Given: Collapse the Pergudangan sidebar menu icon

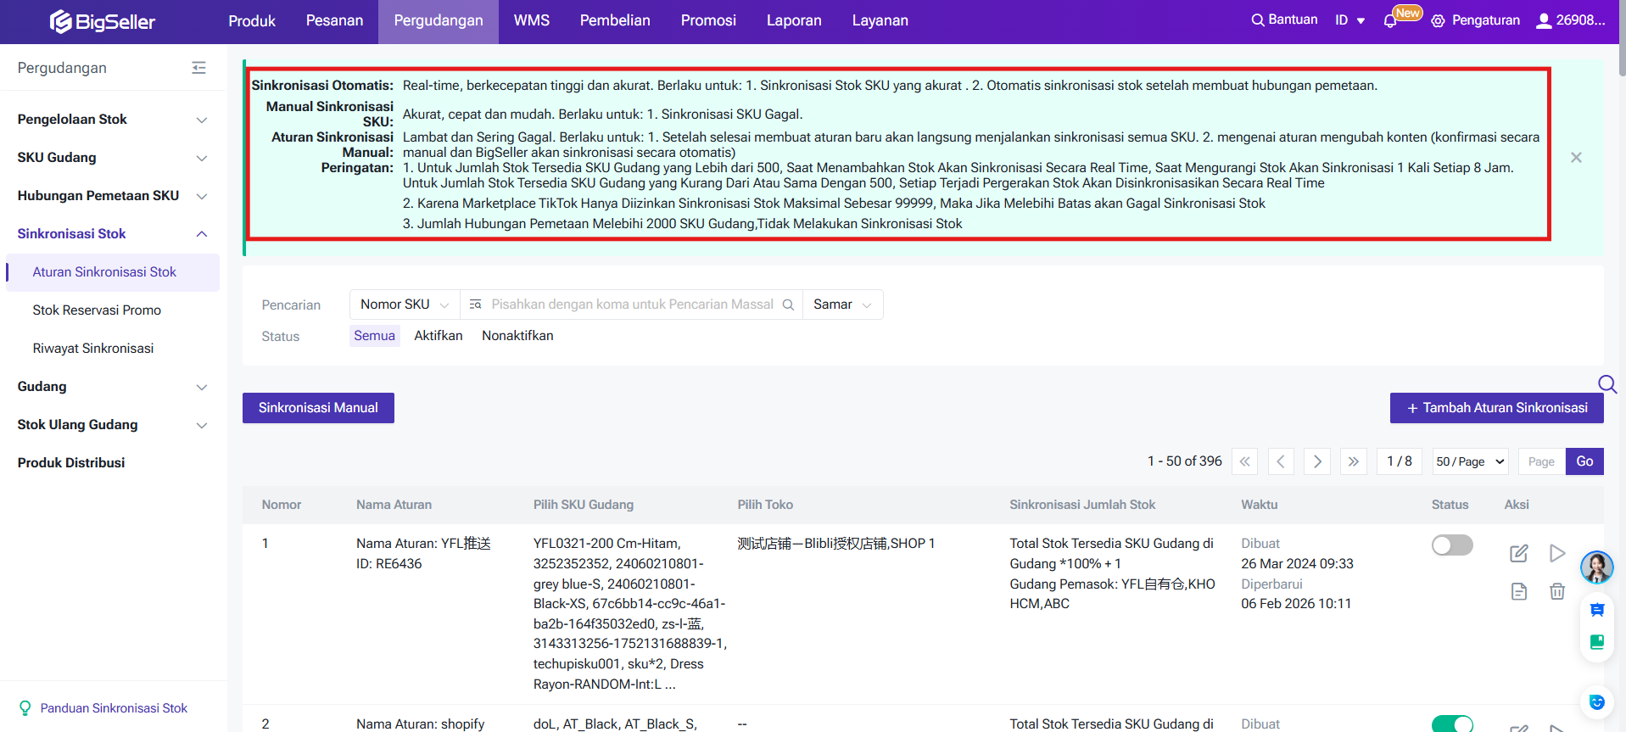Looking at the screenshot, I should (198, 68).
